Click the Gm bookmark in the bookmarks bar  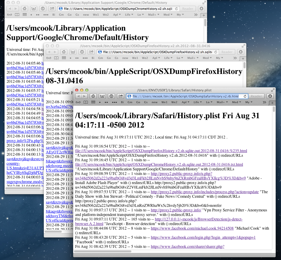click(x=130, y=102)
